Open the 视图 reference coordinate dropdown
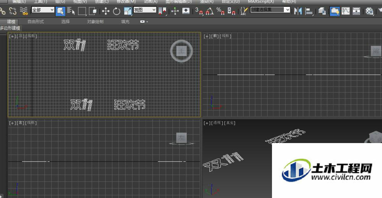The width and height of the screenshot is (382, 198). click(145, 10)
